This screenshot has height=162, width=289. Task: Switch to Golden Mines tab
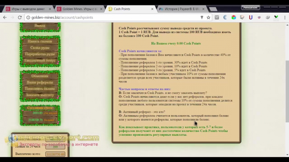(x=79, y=9)
